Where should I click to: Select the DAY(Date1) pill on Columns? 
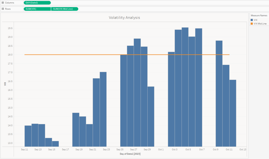pyautogui.click(x=37, y=3)
